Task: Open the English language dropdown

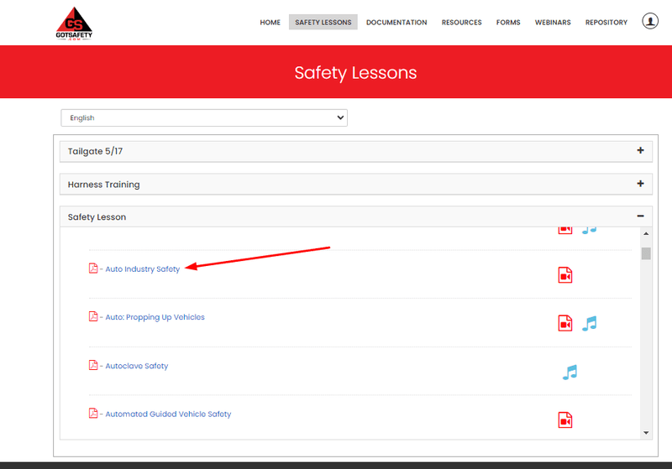Action: click(204, 118)
